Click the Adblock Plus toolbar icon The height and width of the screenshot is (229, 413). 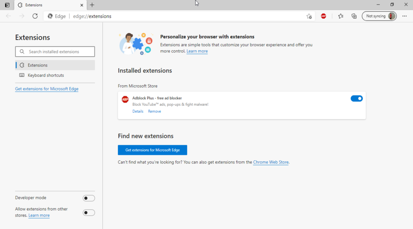pos(324,16)
